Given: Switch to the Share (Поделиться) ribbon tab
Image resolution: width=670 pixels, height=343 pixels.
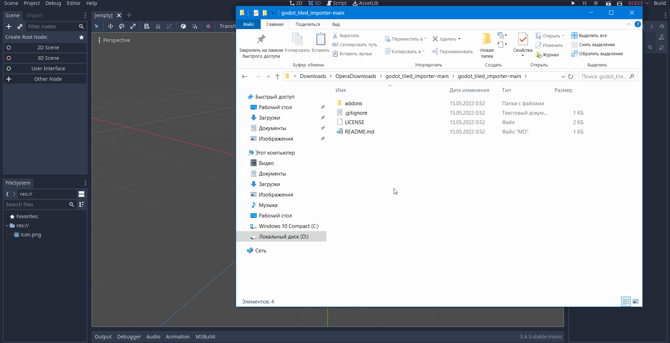Looking at the screenshot, I should [x=308, y=24].
